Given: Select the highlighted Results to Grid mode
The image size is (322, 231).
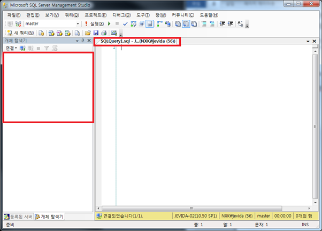Looking at the screenshot, I should pos(186,24).
